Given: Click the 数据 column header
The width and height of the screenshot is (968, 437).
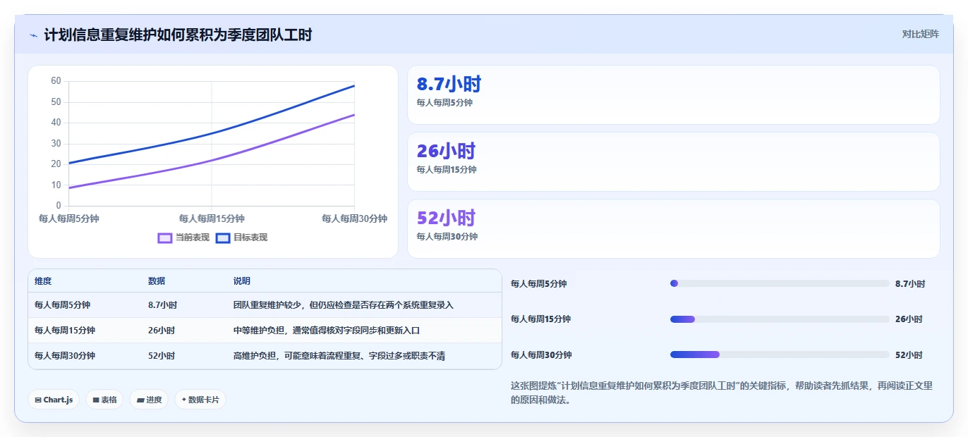Looking at the screenshot, I should pos(157,281).
